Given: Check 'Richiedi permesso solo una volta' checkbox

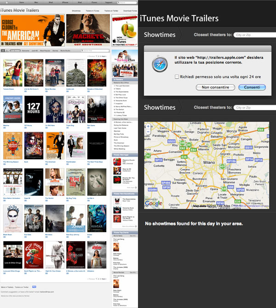Looking at the screenshot, I should pyautogui.click(x=177, y=76).
